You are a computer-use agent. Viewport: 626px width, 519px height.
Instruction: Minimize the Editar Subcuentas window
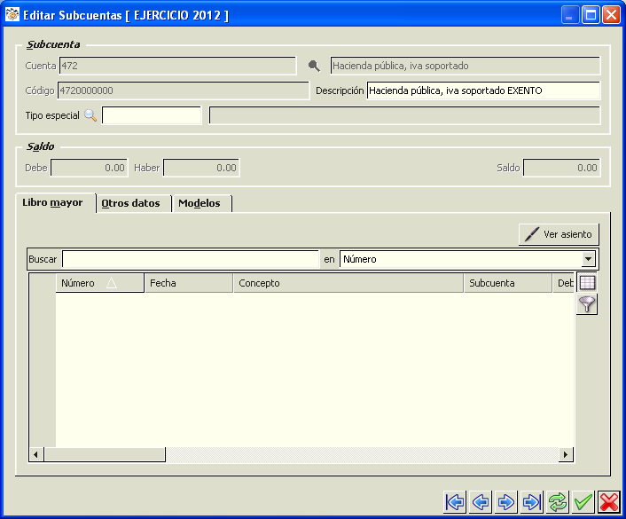(570, 15)
